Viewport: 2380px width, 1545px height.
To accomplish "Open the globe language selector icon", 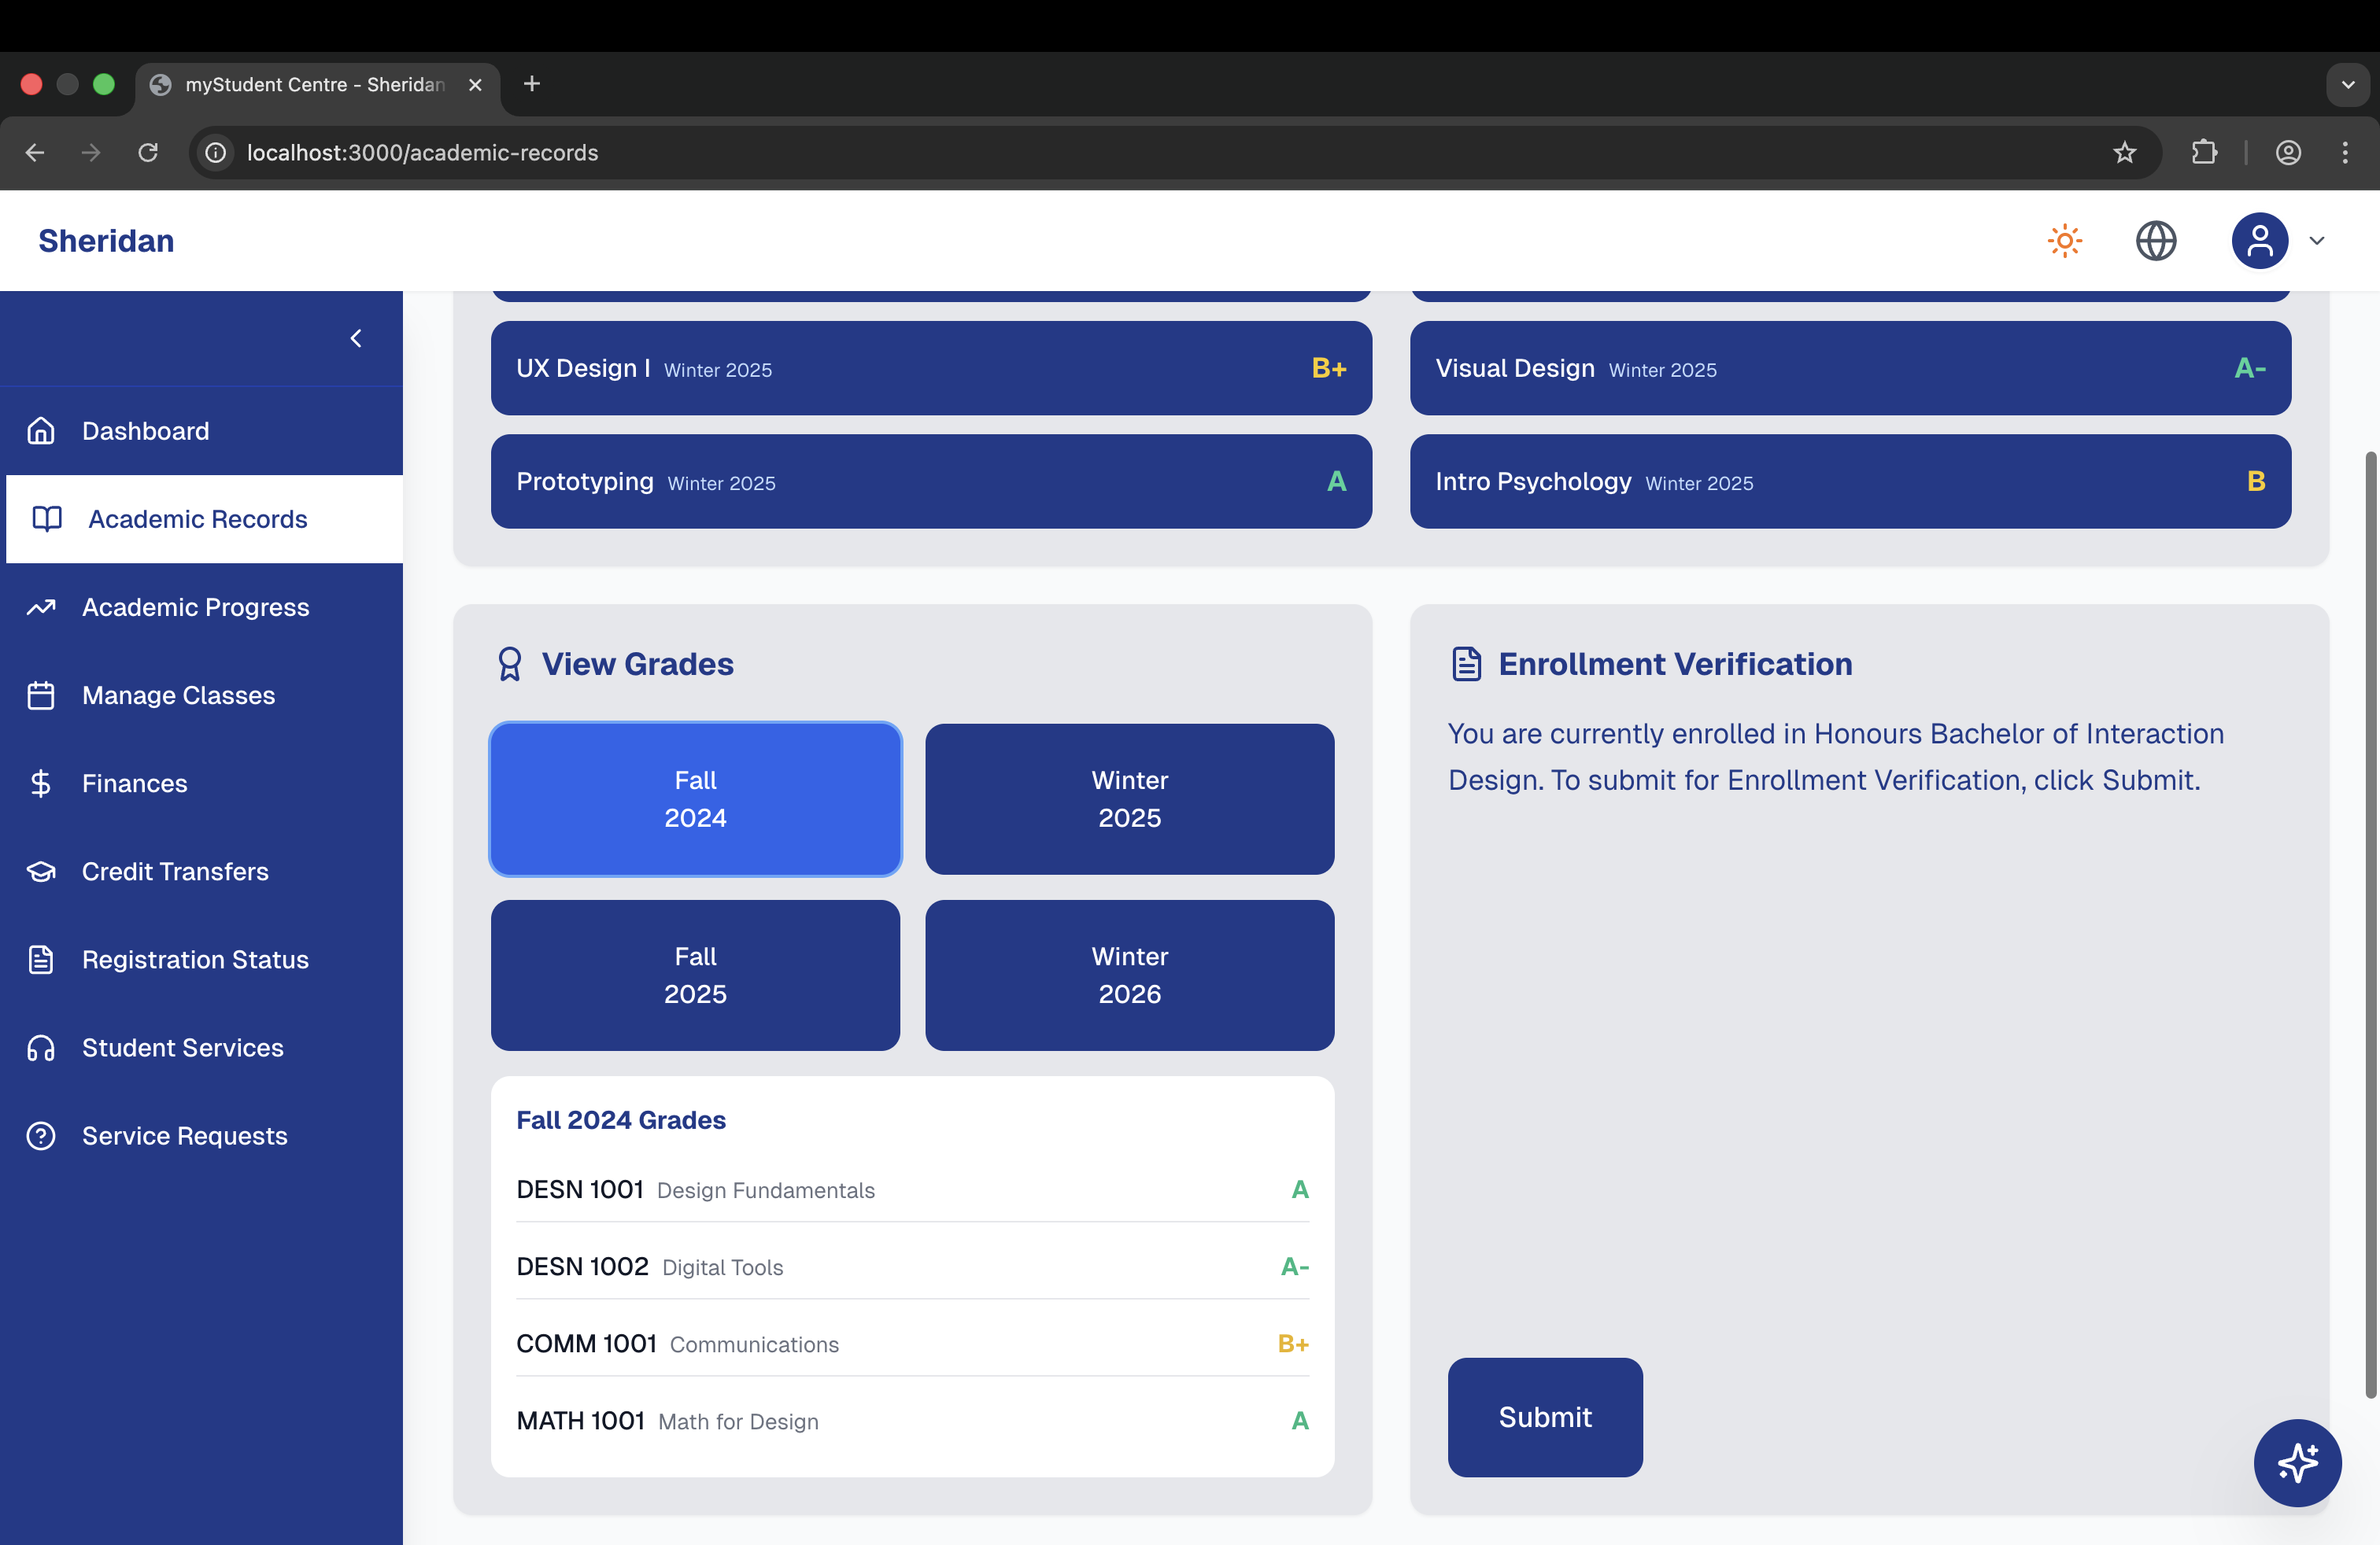I will tap(2155, 241).
